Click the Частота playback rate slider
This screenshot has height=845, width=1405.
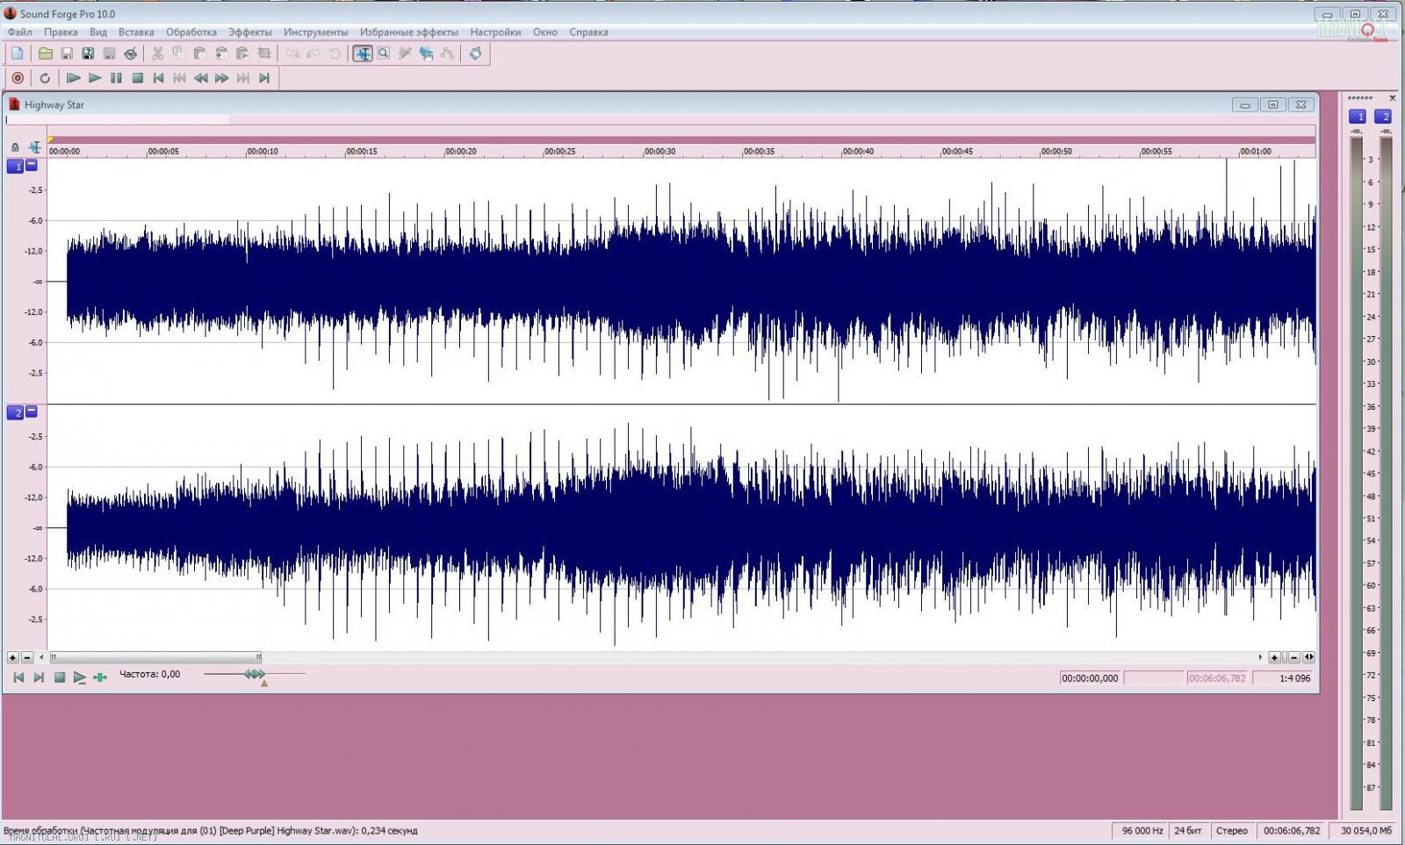[x=255, y=674]
